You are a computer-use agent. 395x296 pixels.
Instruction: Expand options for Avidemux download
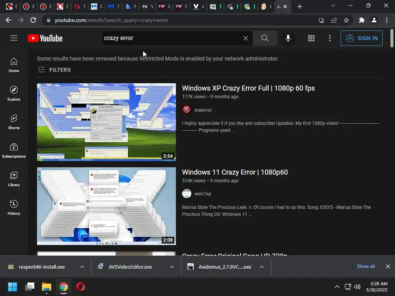(262, 267)
